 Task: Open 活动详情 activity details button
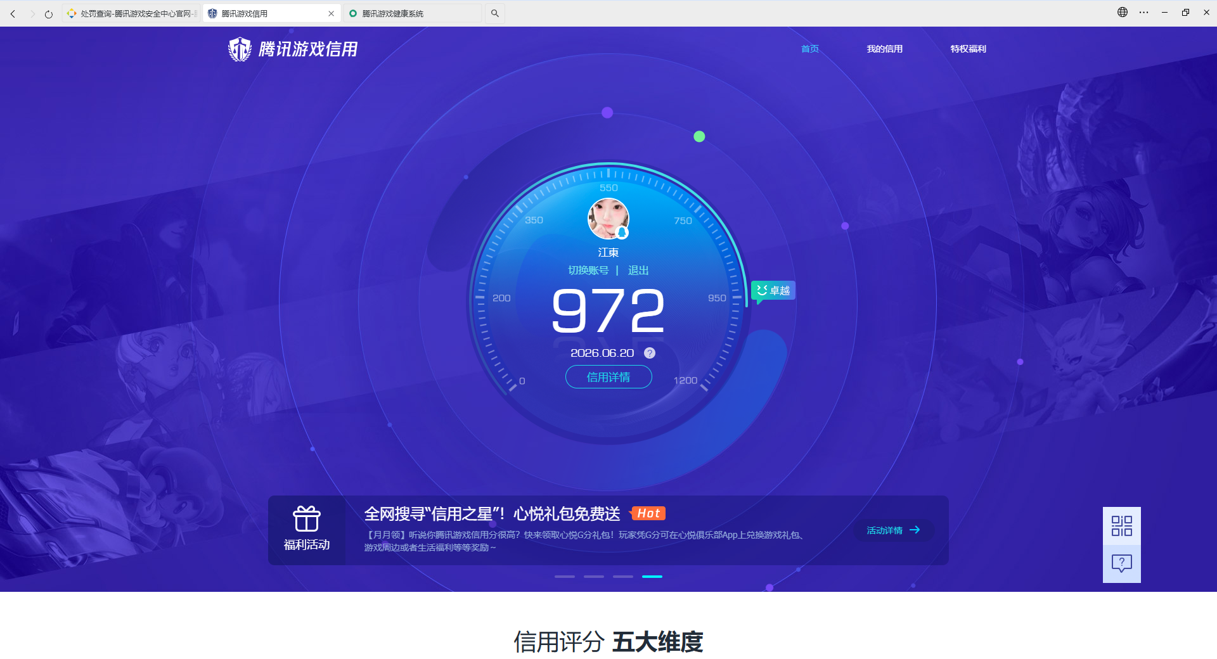[x=894, y=530]
